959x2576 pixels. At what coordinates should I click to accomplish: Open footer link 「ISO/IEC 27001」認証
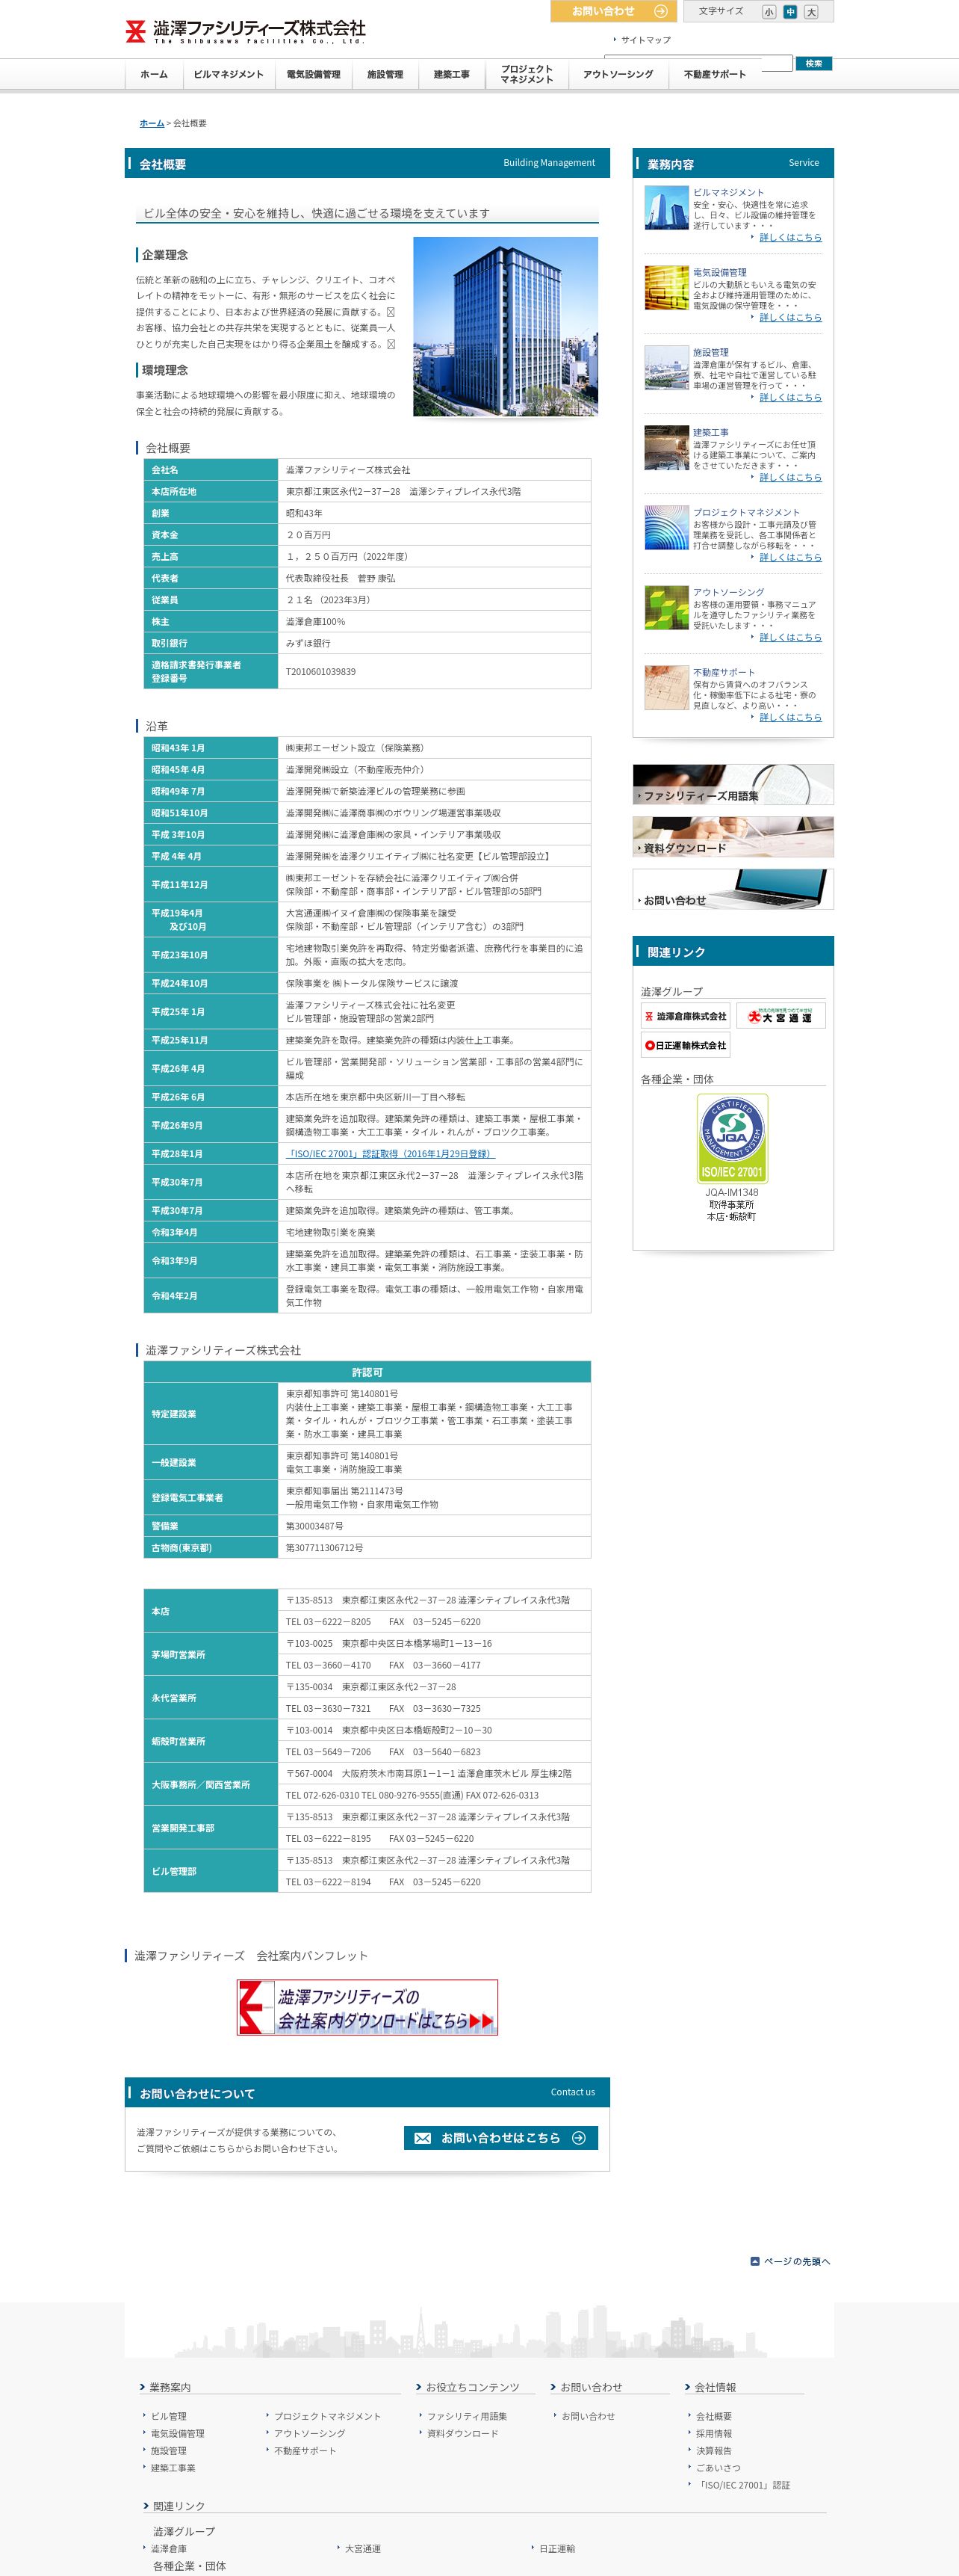[742, 2485]
